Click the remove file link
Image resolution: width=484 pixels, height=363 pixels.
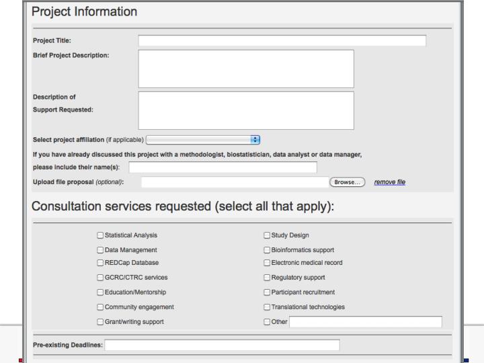point(389,182)
